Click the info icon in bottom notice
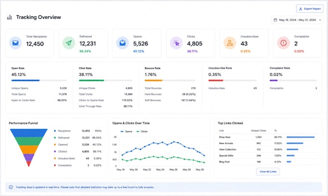The width and height of the screenshot is (328, 196). (x=11, y=187)
